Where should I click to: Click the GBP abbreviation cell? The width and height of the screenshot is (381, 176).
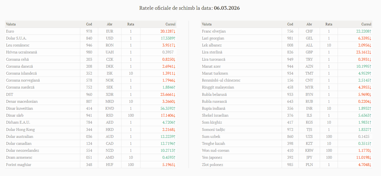309,52
